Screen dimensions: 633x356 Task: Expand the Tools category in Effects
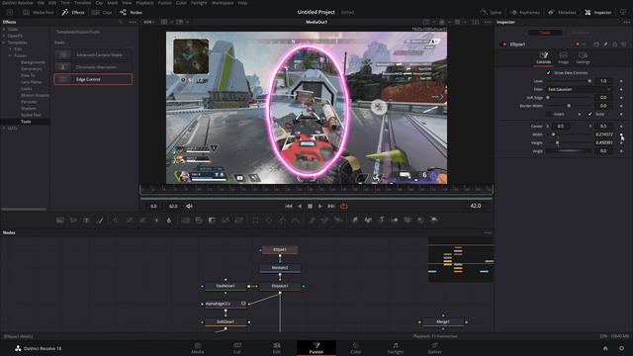coord(4,30)
